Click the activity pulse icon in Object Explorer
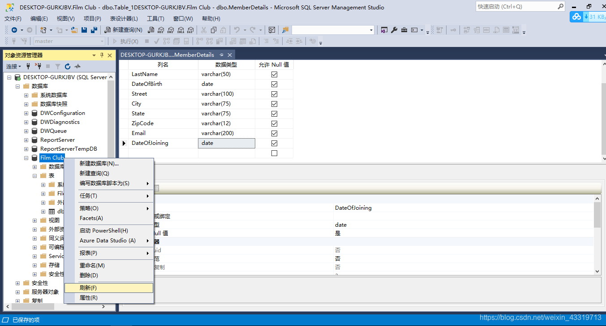Viewport: 606px width, 326px height. (77, 66)
